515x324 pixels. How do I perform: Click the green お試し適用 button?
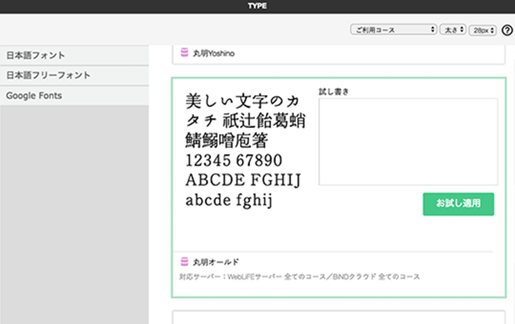click(x=458, y=204)
